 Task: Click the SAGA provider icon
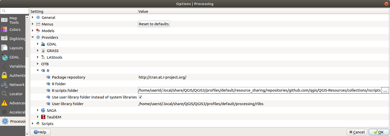[43, 110]
